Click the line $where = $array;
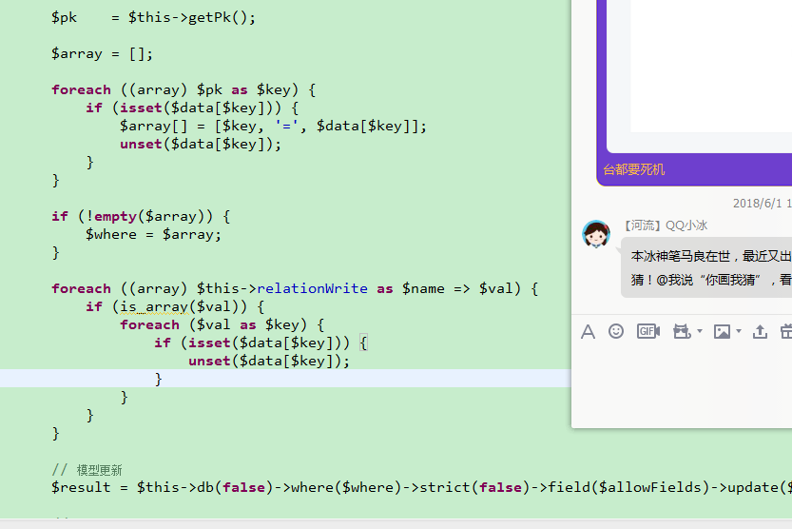Screen dimensions: 792x529 pos(153,234)
